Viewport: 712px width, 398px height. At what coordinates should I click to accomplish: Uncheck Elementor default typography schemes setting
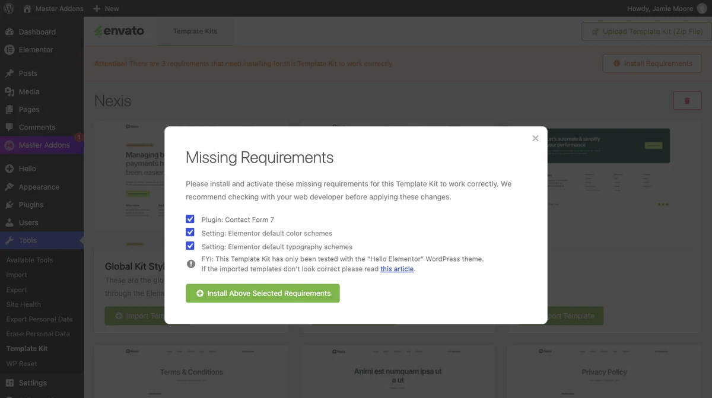[x=190, y=246]
